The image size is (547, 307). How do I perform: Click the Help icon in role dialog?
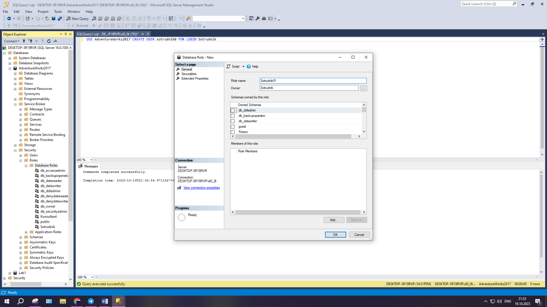coord(249,67)
